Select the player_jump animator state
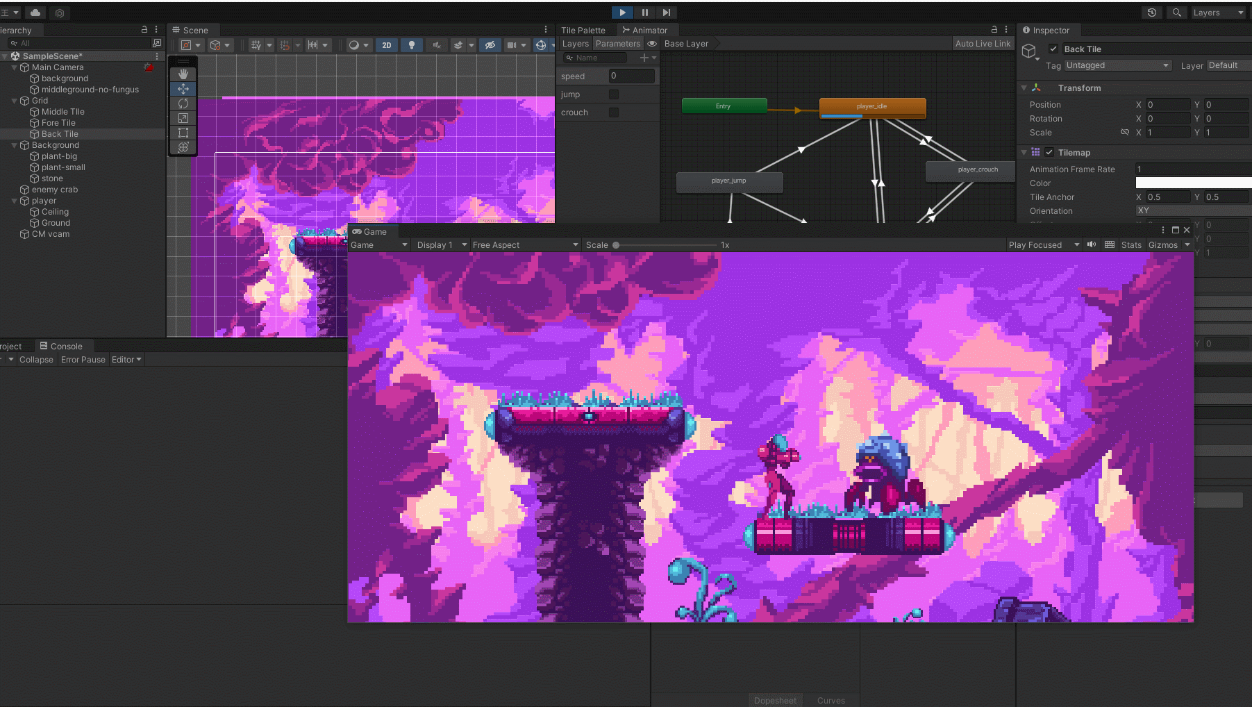This screenshot has width=1252, height=707. click(729, 182)
